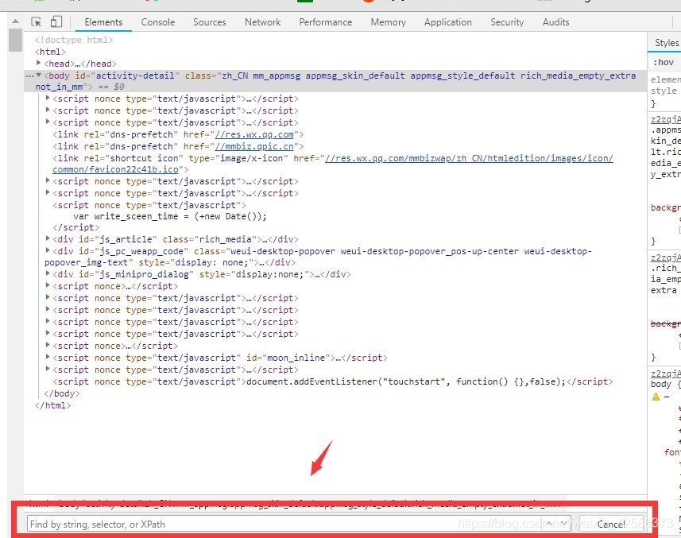Jump to next search result arrow
This screenshot has width=681, height=538.
click(563, 524)
